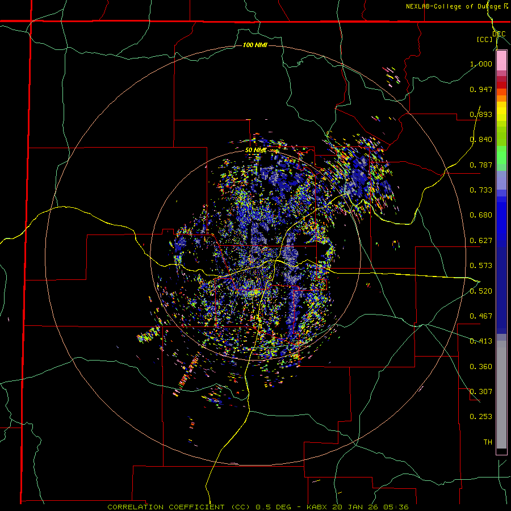The height and width of the screenshot is (511, 511).
Task: Click the 50 NMI range ring label
Action: click(x=256, y=150)
